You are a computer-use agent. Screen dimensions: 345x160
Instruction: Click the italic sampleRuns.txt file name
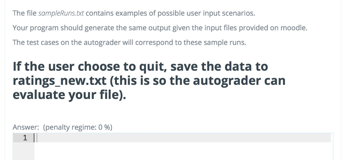click(62, 14)
